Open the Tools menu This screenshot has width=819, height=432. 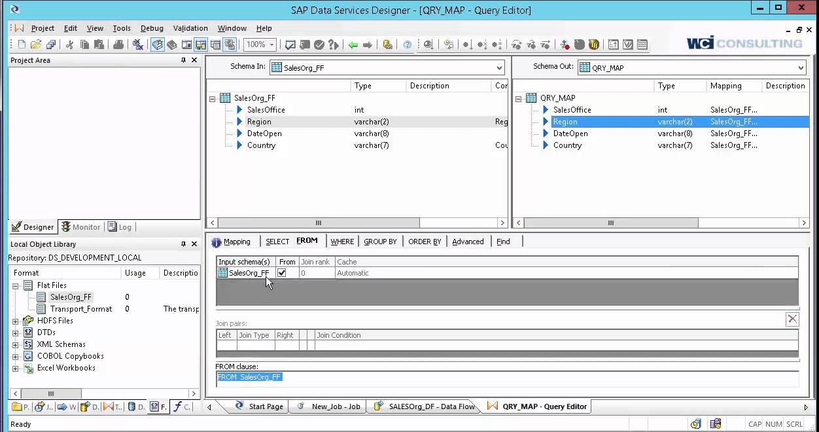pyautogui.click(x=122, y=28)
